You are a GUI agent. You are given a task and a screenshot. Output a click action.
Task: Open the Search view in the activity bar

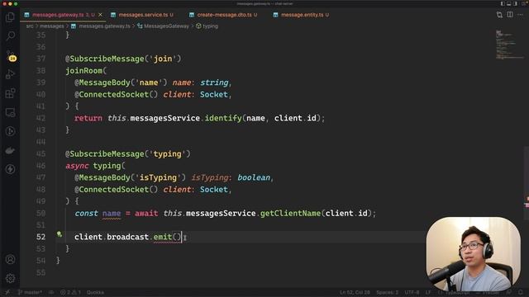pyautogui.click(x=10, y=35)
